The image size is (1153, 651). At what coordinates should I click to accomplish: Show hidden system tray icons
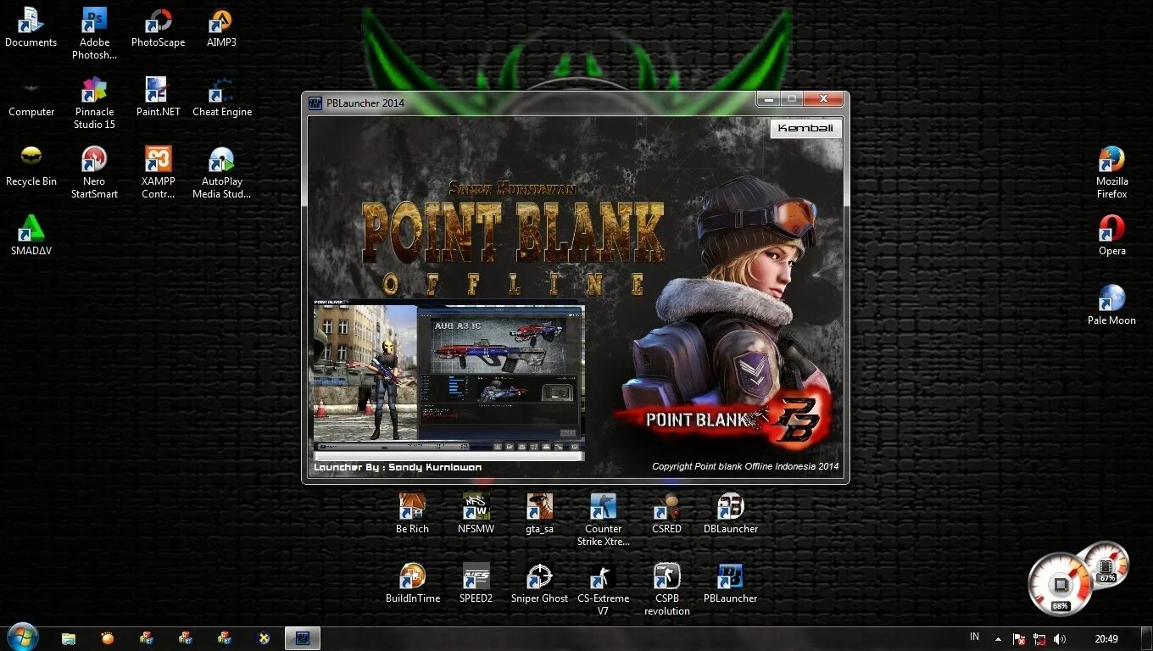pyautogui.click(x=999, y=637)
